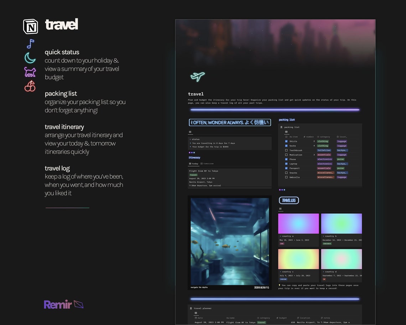Click the status callout heading

[x=196, y=139]
